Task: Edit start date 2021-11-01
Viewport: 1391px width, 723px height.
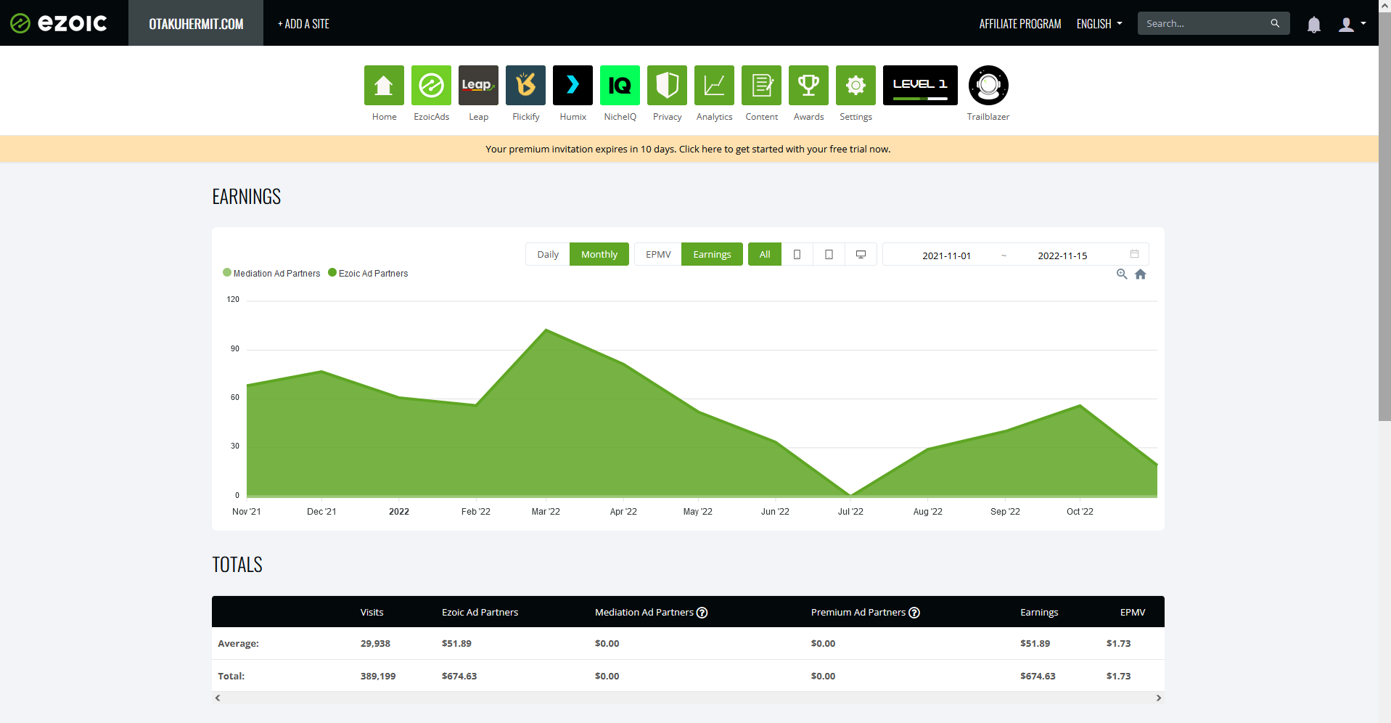Action: 946,256
